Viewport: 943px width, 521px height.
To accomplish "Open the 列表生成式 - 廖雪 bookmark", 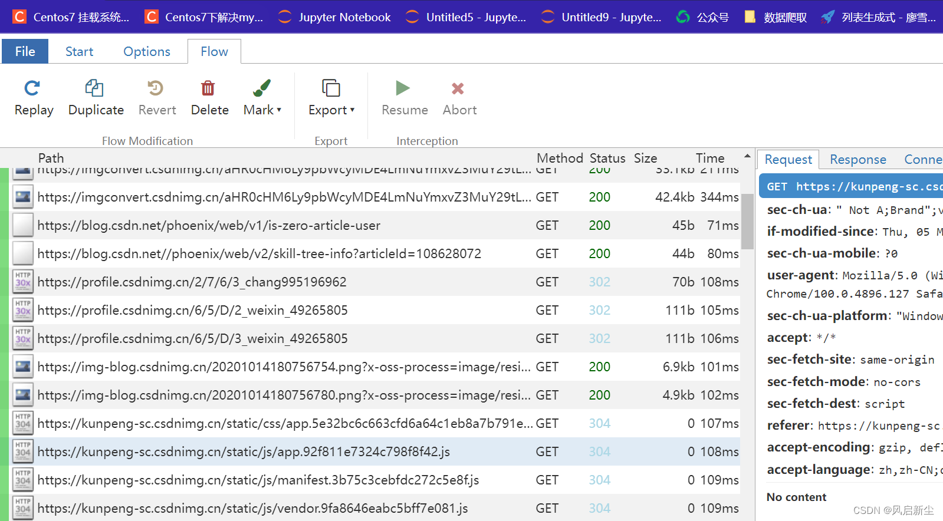I will (x=879, y=17).
